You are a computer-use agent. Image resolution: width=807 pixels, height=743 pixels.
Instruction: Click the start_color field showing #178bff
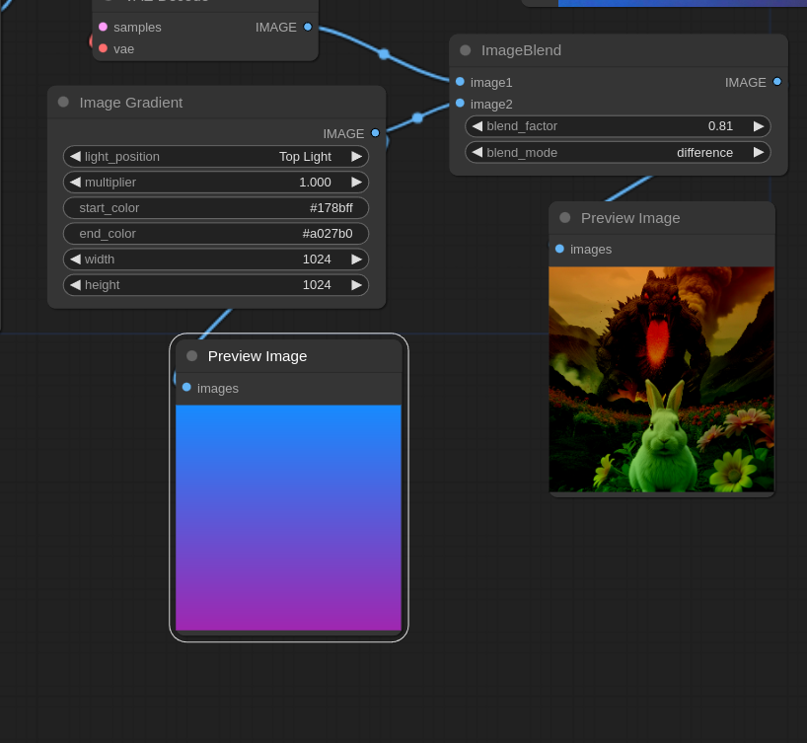pos(216,207)
